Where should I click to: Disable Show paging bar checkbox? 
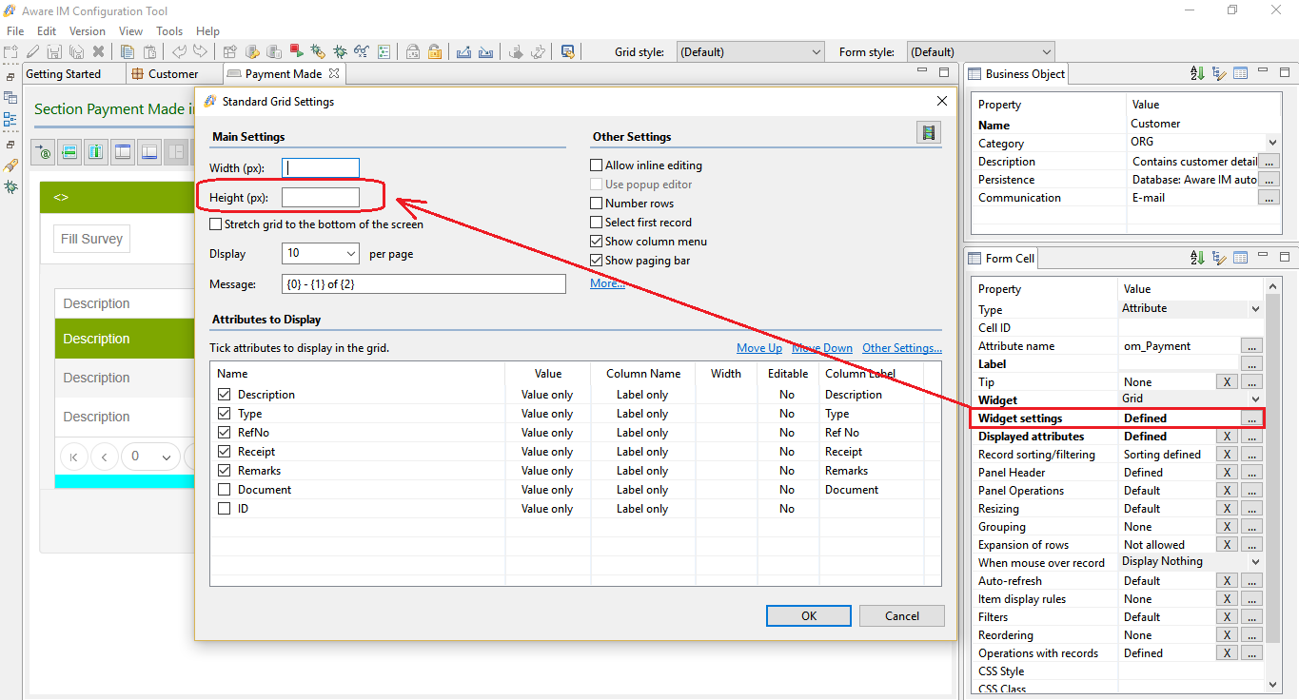coord(597,261)
